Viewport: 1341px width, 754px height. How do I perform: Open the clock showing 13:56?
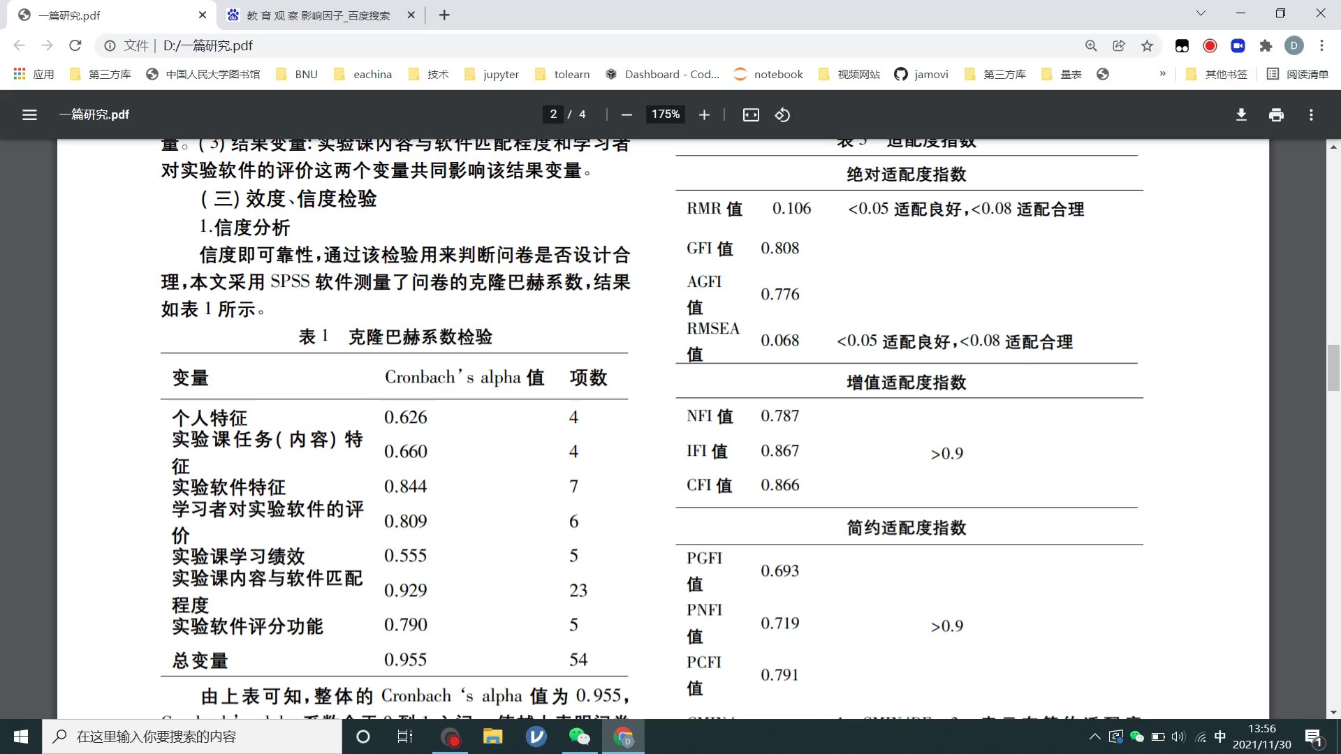[1262, 737]
